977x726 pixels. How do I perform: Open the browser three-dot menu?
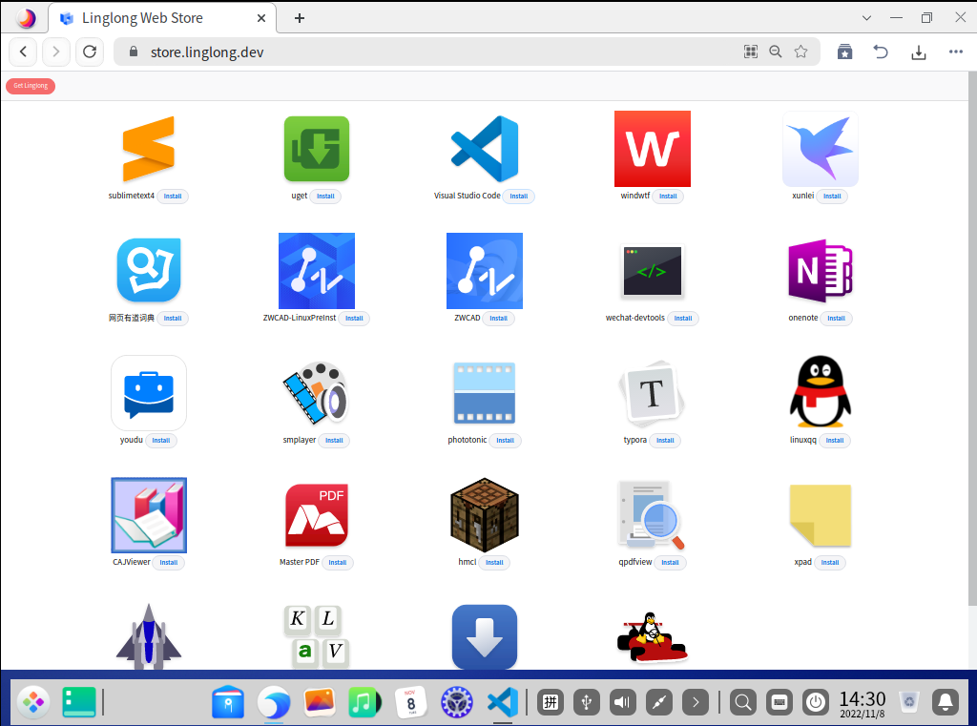coord(956,52)
